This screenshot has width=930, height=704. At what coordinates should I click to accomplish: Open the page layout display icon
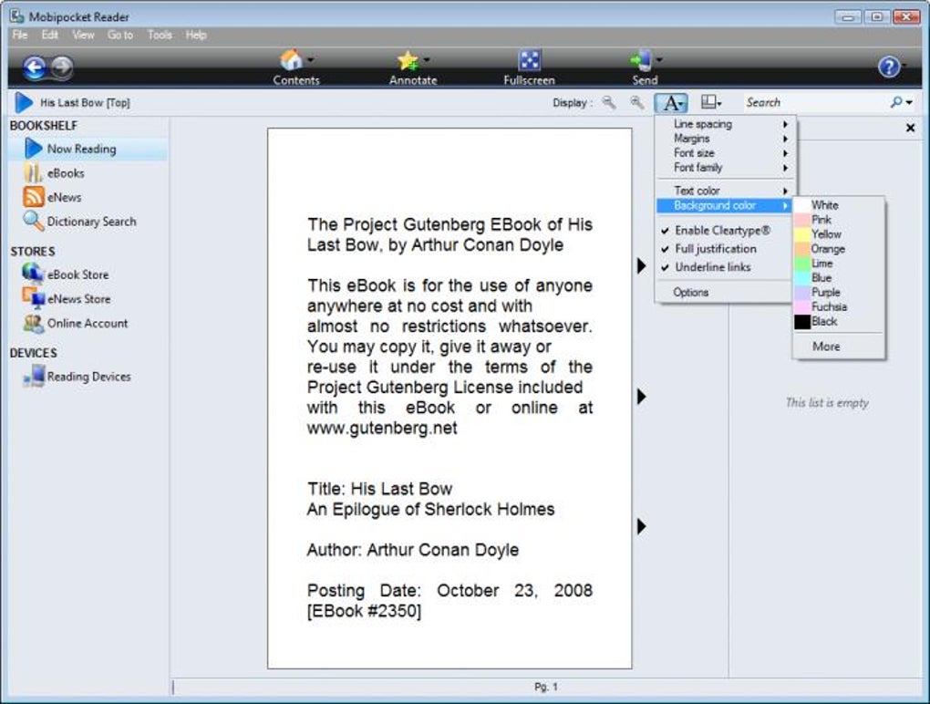click(x=710, y=102)
